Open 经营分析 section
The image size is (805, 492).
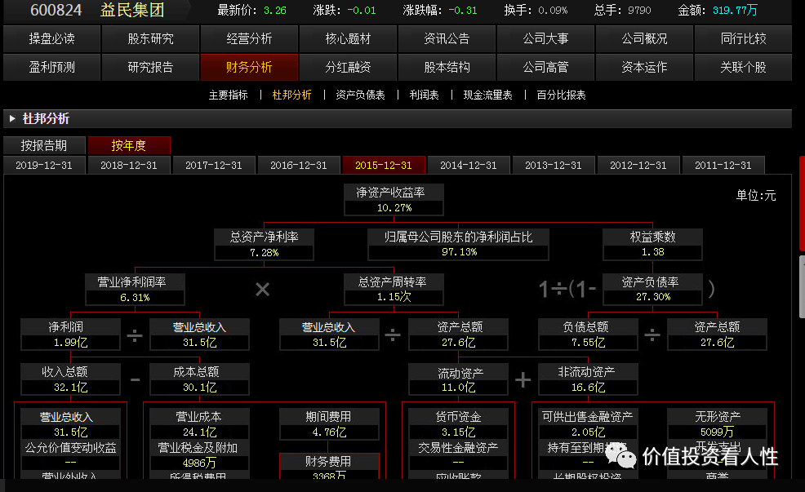(249, 38)
